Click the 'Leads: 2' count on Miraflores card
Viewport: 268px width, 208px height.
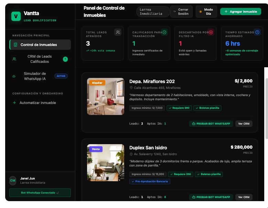[x=136, y=124]
